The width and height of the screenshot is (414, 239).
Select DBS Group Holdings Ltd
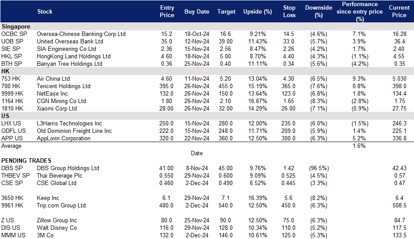(x=68, y=168)
